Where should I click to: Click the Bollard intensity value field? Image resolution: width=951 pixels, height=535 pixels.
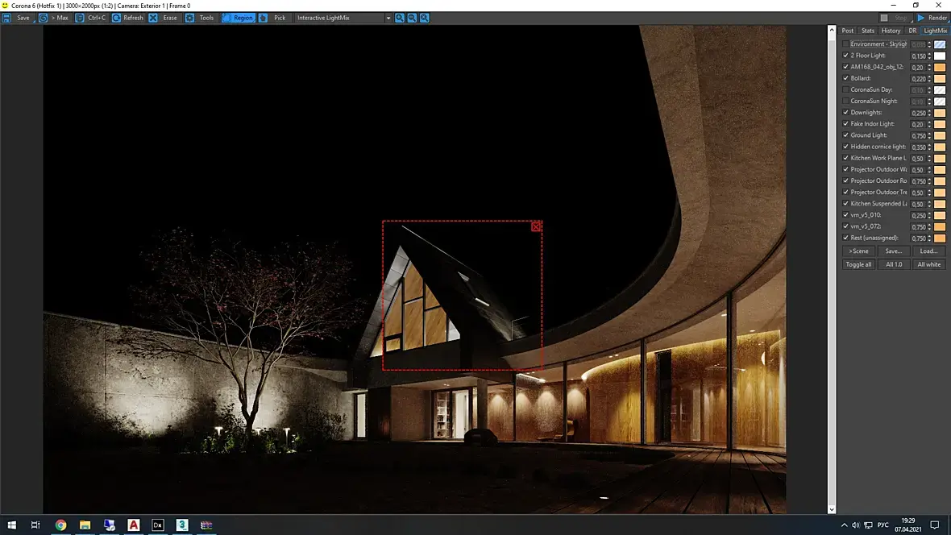click(x=918, y=79)
